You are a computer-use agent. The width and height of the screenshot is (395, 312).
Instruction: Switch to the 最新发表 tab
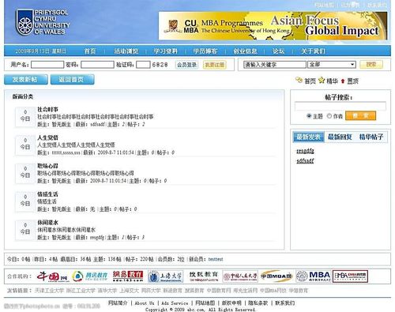pyautogui.click(x=309, y=137)
